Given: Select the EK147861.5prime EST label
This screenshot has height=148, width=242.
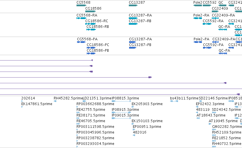Looking at the screenshot, I should [x=37, y=104].
